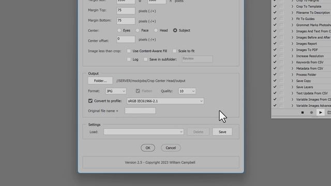The image size is (331, 186).
Task: Select the Variable Images Advanced action name
Action: (313, 105)
